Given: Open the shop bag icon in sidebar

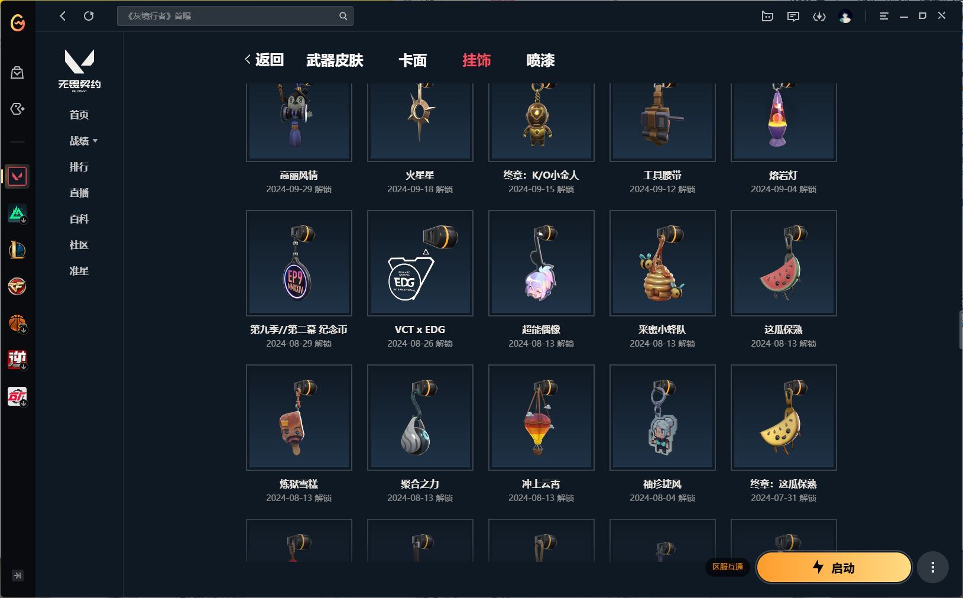Looking at the screenshot, I should point(17,72).
